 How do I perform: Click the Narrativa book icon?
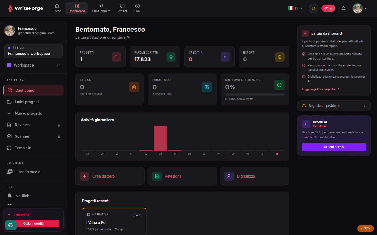[x=88, y=215]
